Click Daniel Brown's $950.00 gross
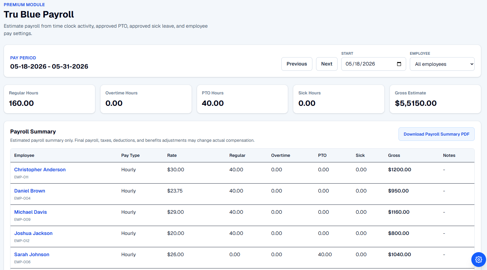 coord(398,191)
